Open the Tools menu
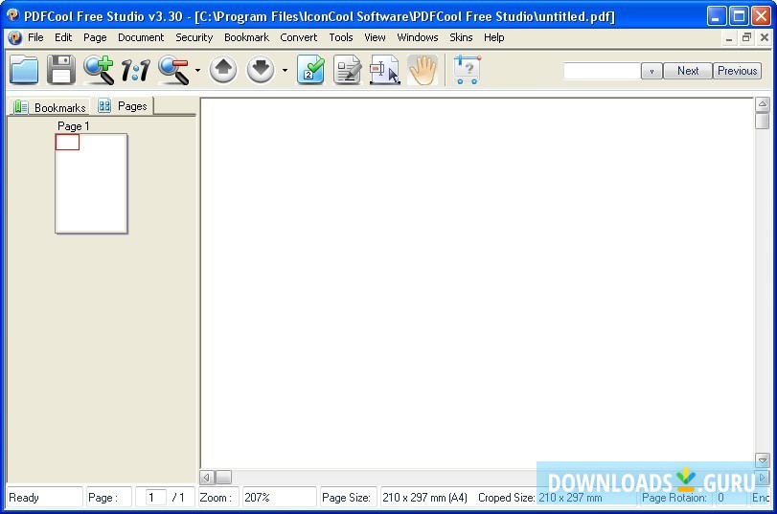The height and width of the screenshot is (514, 777). (341, 37)
